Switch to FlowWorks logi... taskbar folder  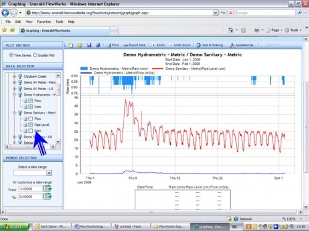tap(169, 227)
